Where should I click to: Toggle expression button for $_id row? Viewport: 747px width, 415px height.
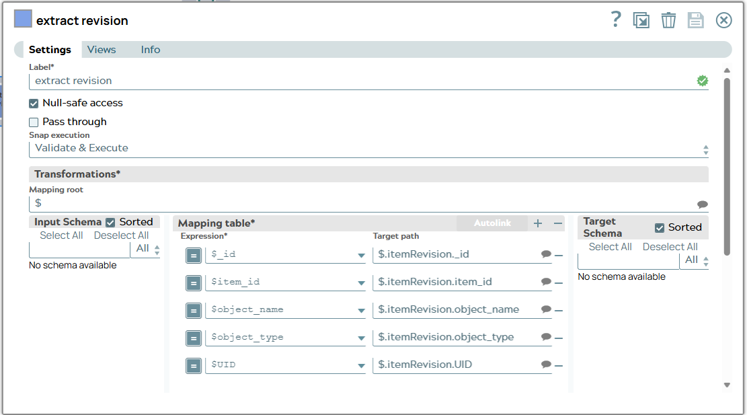click(x=194, y=256)
